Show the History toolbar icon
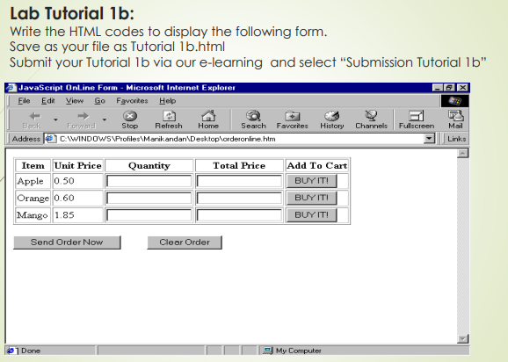 pos(331,116)
